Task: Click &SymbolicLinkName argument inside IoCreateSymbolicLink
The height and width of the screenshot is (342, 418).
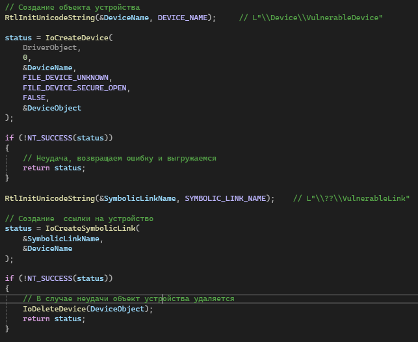Action: [63, 239]
